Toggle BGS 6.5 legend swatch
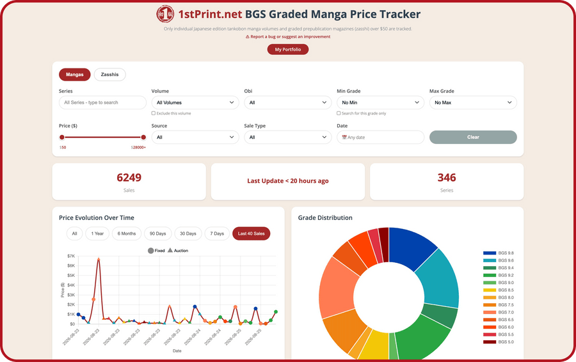This screenshot has width=576, height=362. [490, 320]
